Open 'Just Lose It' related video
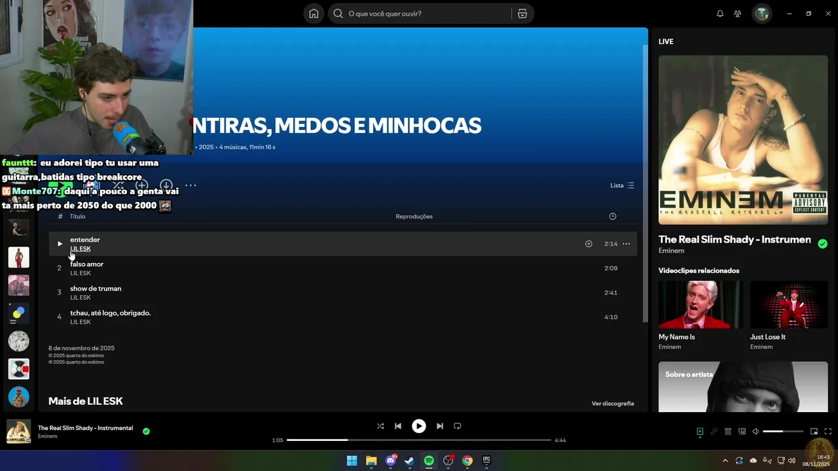 789,305
